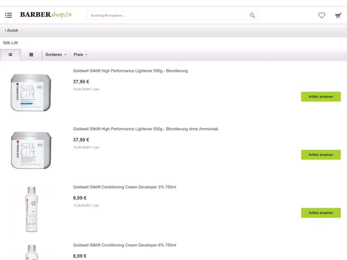Click the search magnifier icon

click(x=252, y=15)
